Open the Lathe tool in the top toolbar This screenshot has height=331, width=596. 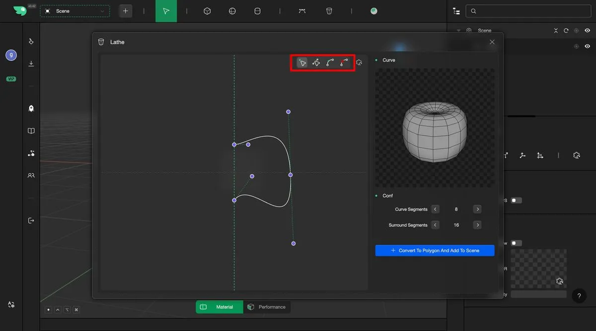329,11
